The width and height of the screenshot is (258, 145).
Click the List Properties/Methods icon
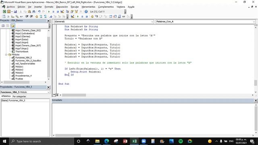[x=4, y=17]
